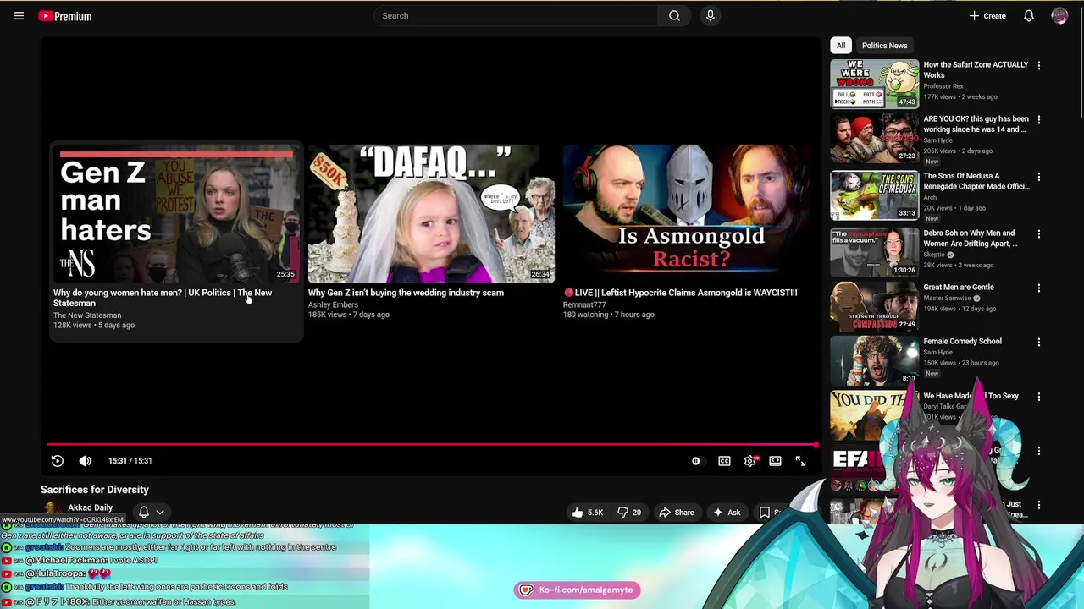Image resolution: width=1084 pixels, height=609 pixels.
Task: Open the YouTube guide hamburger menu
Action: click(x=19, y=15)
